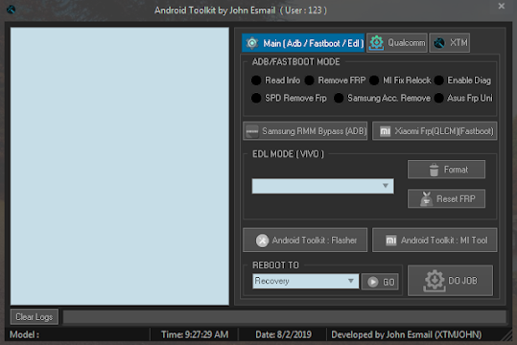Click the Date: 8/2/2019 status entry
Image resolution: width=517 pixels, height=345 pixels.
coord(283,334)
